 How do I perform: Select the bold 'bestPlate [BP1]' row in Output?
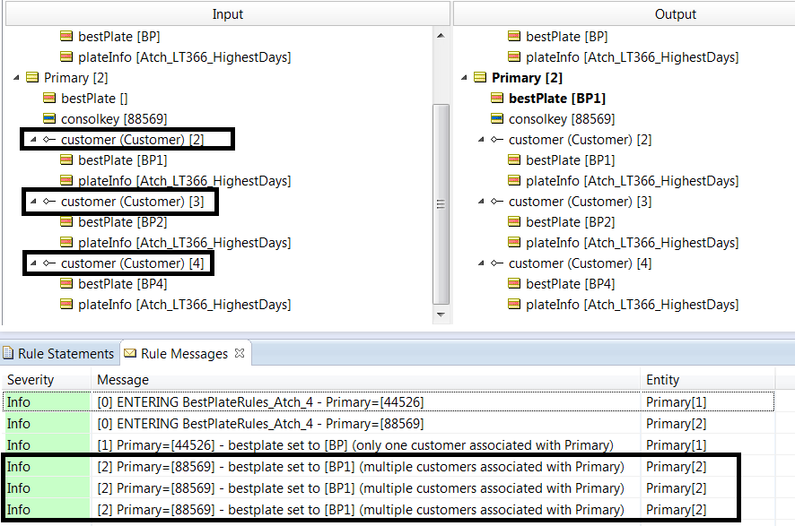[557, 99]
